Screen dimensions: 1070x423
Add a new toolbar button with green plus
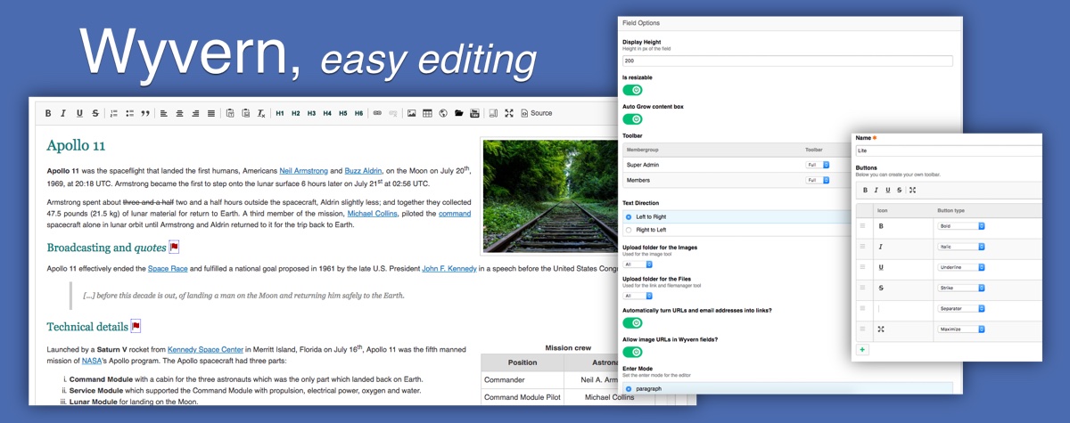pyautogui.click(x=862, y=350)
